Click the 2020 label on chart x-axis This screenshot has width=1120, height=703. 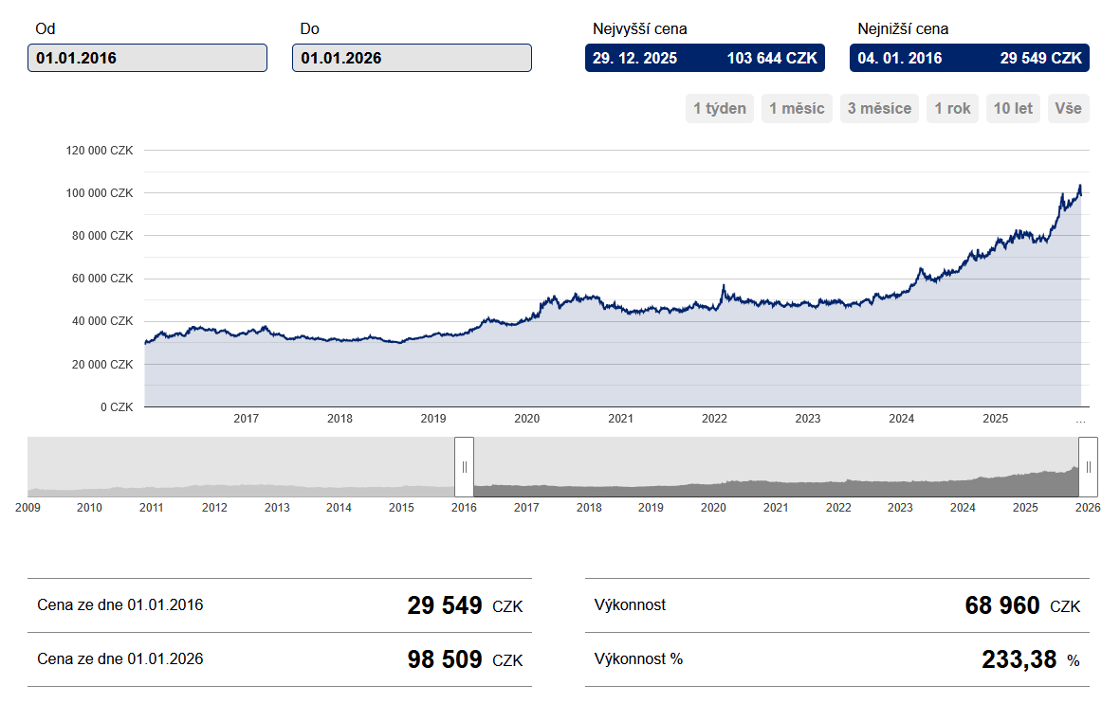tap(526, 419)
